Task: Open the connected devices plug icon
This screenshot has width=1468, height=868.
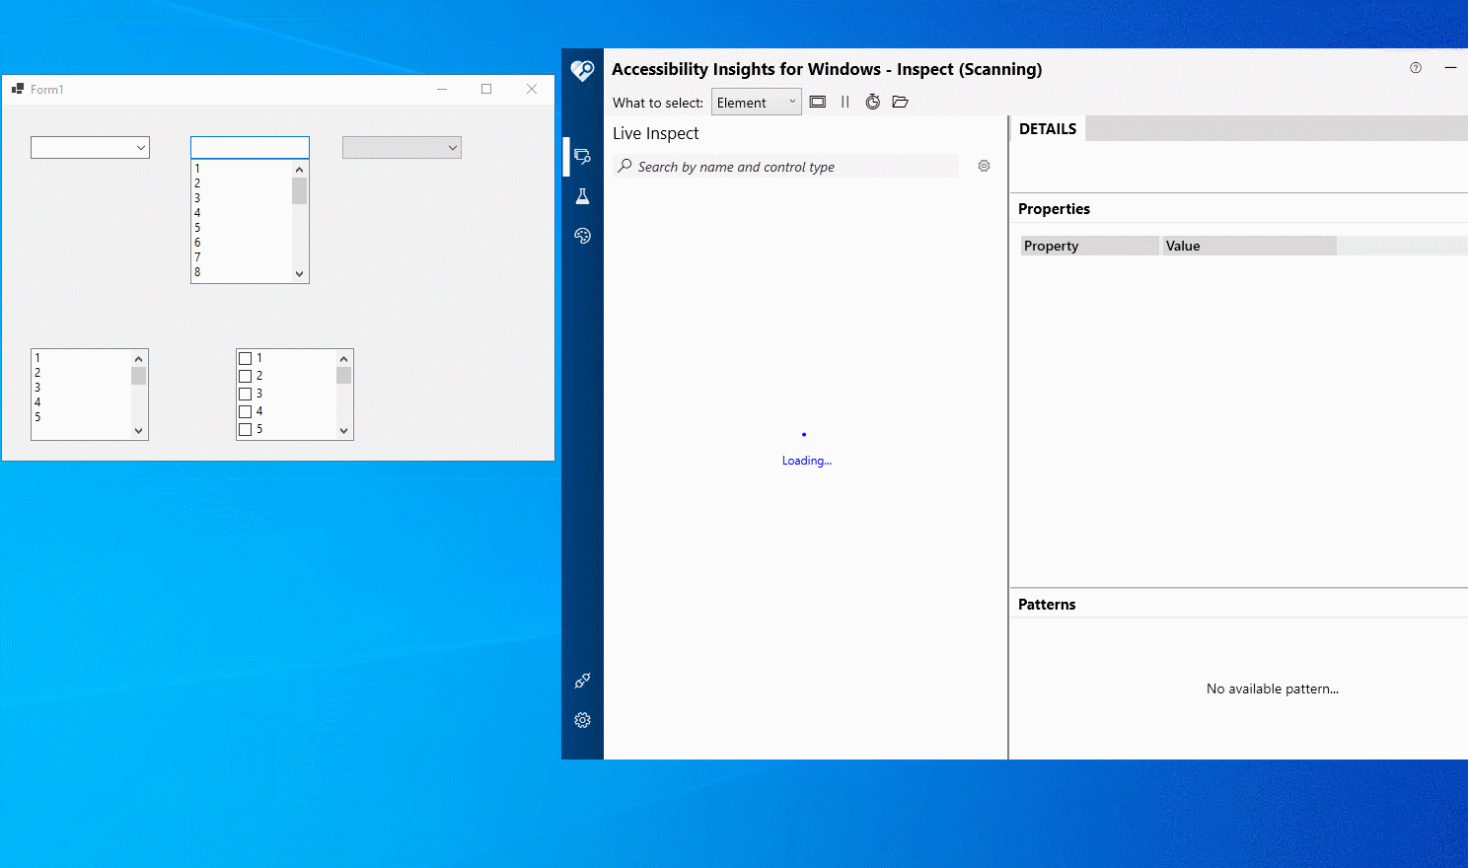Action: click(582, 681)
